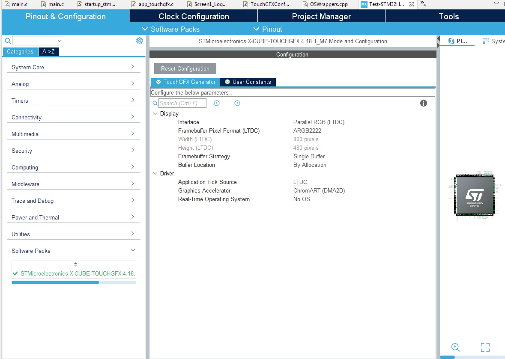505x359 pixels.
Task: Expand Connectivity category
Action: [x=73, y=117]
